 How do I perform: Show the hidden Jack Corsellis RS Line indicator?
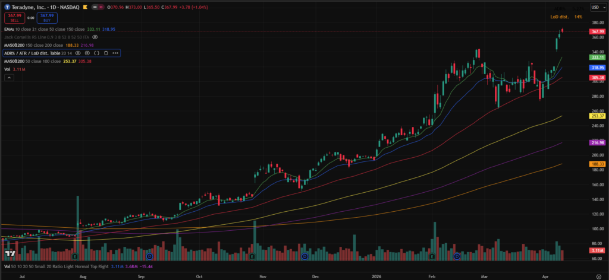95,36
